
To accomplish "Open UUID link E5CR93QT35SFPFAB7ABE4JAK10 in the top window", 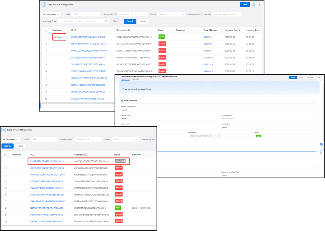I will pos(88,57).
